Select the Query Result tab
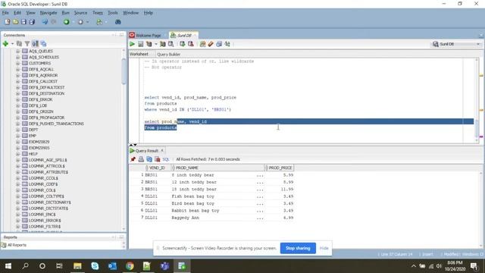Screen dimensions: 485x273 (146, 150)
